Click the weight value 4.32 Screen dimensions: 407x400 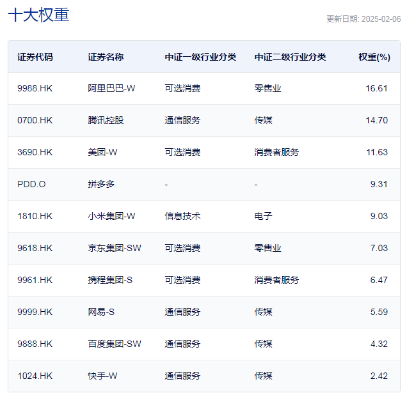(x=379, y=344)
